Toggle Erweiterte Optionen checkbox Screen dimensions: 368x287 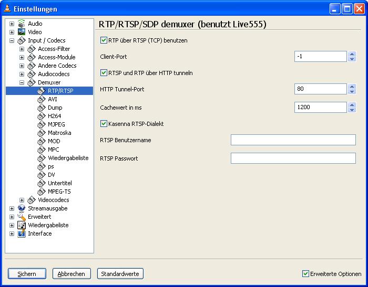[x=305, y=273]
